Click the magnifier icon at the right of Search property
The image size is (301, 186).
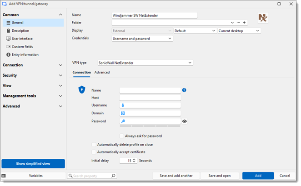[x=114, y=176]
